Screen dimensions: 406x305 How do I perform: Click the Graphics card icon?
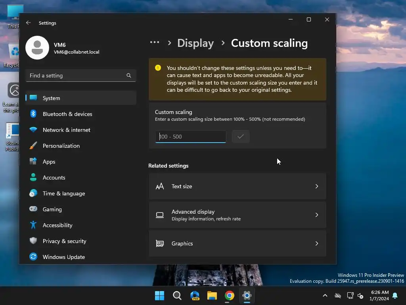[x=160, y=243]
